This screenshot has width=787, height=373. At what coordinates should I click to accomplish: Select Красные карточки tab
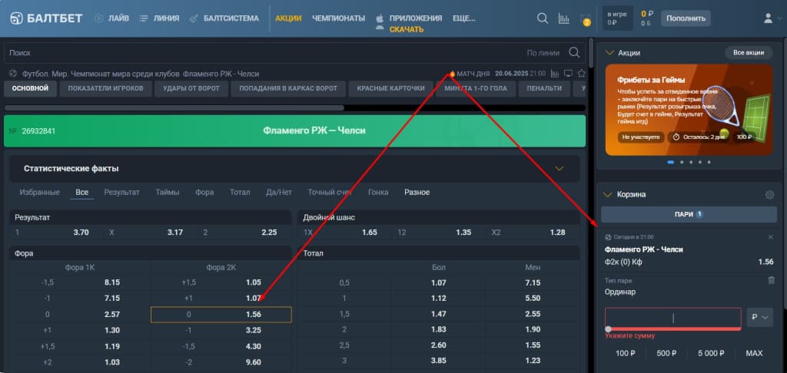(x=390, y=89)
